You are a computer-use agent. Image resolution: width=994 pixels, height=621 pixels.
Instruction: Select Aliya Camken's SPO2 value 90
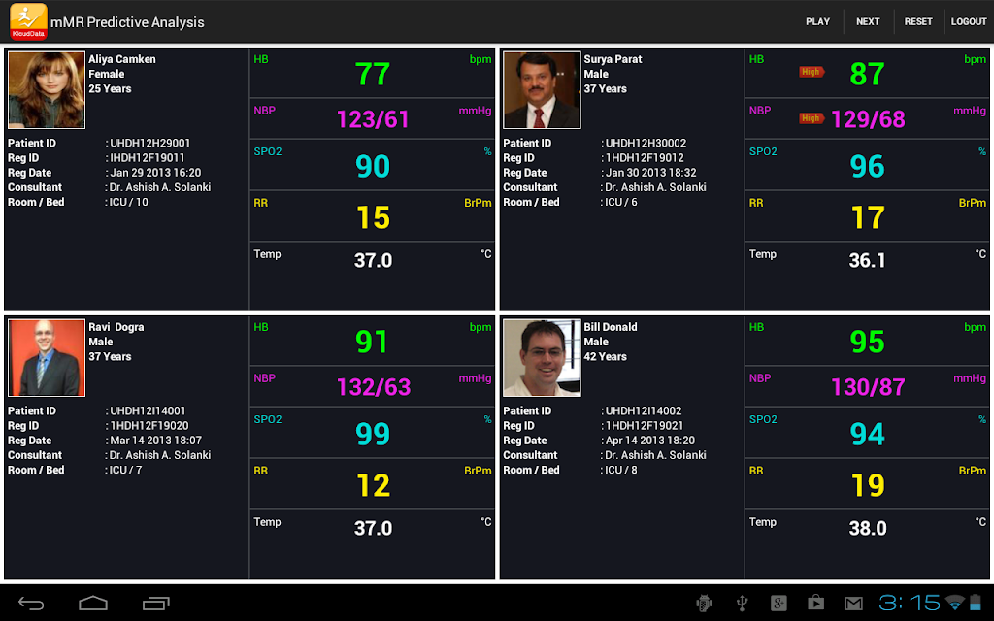tap(373, 166)
